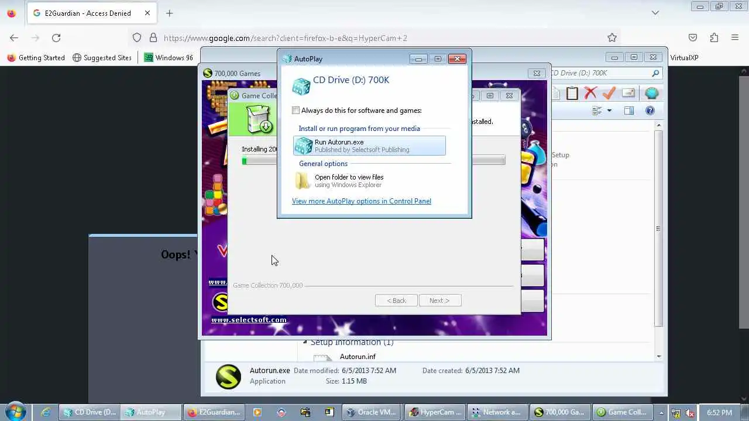Screen dimensions: 749x421
Task: Click the magnifier icon in Explorer search box
Action: 656,73
